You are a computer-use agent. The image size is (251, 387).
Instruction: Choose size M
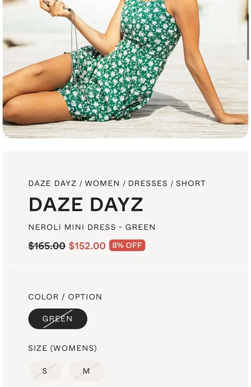click(x=86, y=371)
